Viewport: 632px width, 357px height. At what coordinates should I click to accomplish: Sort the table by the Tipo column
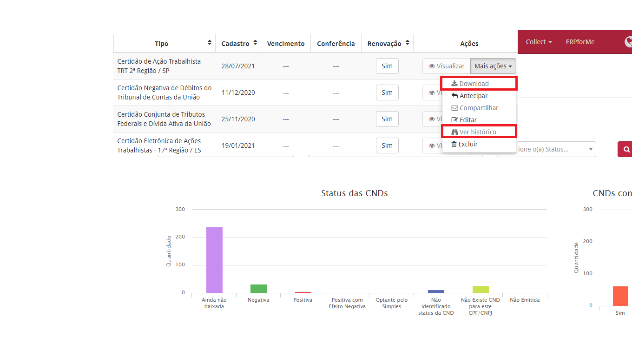tap(210, 43)
